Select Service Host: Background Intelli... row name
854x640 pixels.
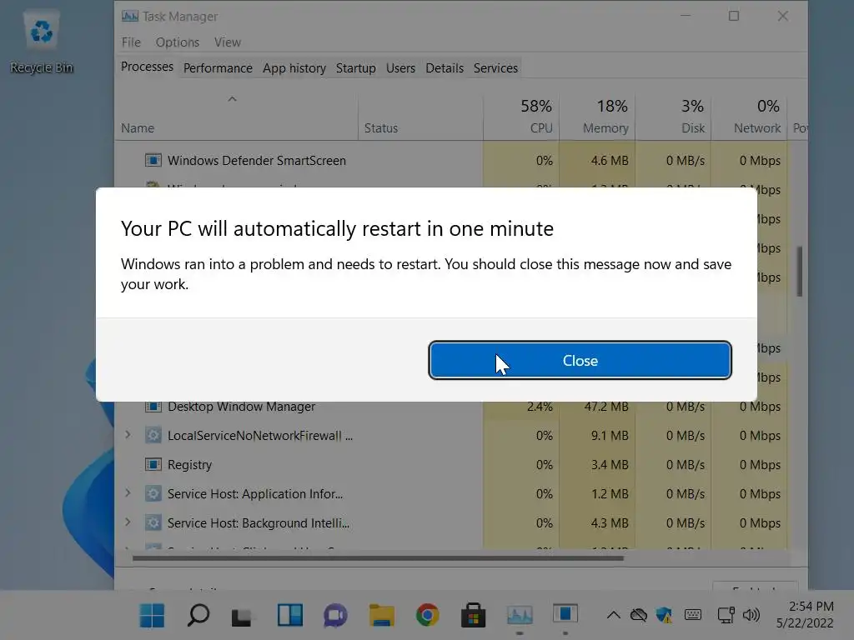coord(259,523)
